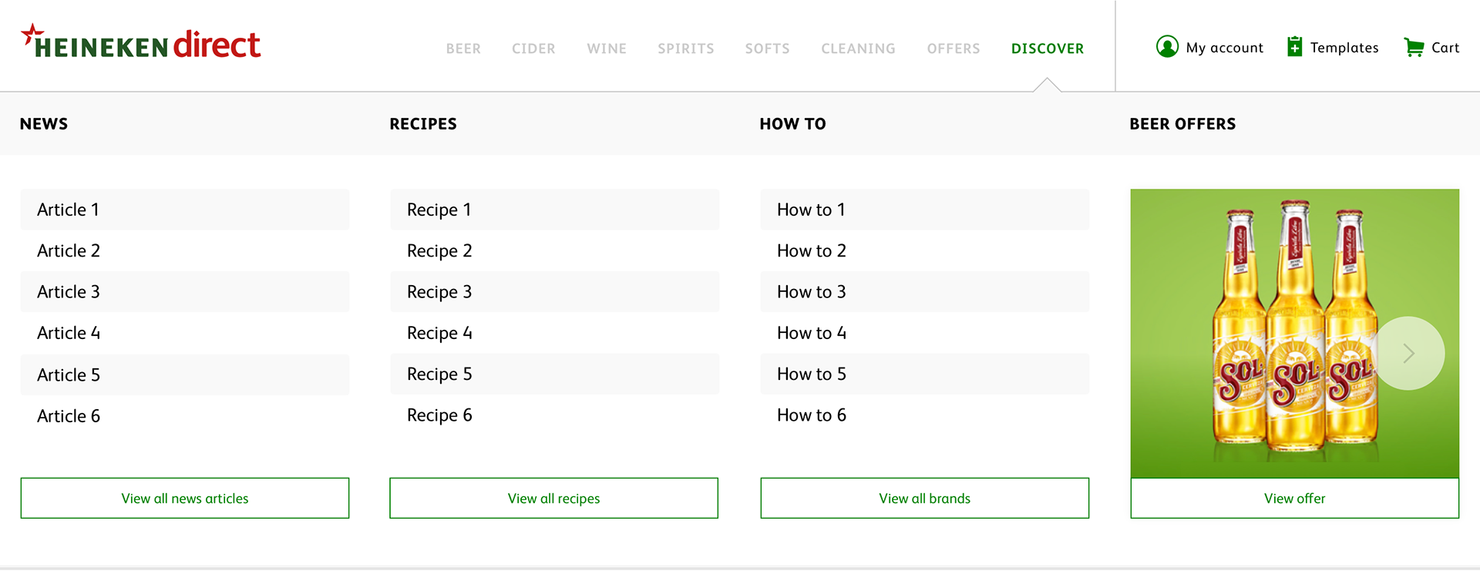The width and height of the screenshot is (1480, 571).
Task: Click the View all brands button
Action: click(924, 499)
